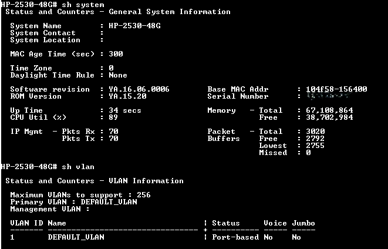This screenshot has width=388, height=249.
Task: Click Up Time value 34 secs
Action: coord(125,110)
